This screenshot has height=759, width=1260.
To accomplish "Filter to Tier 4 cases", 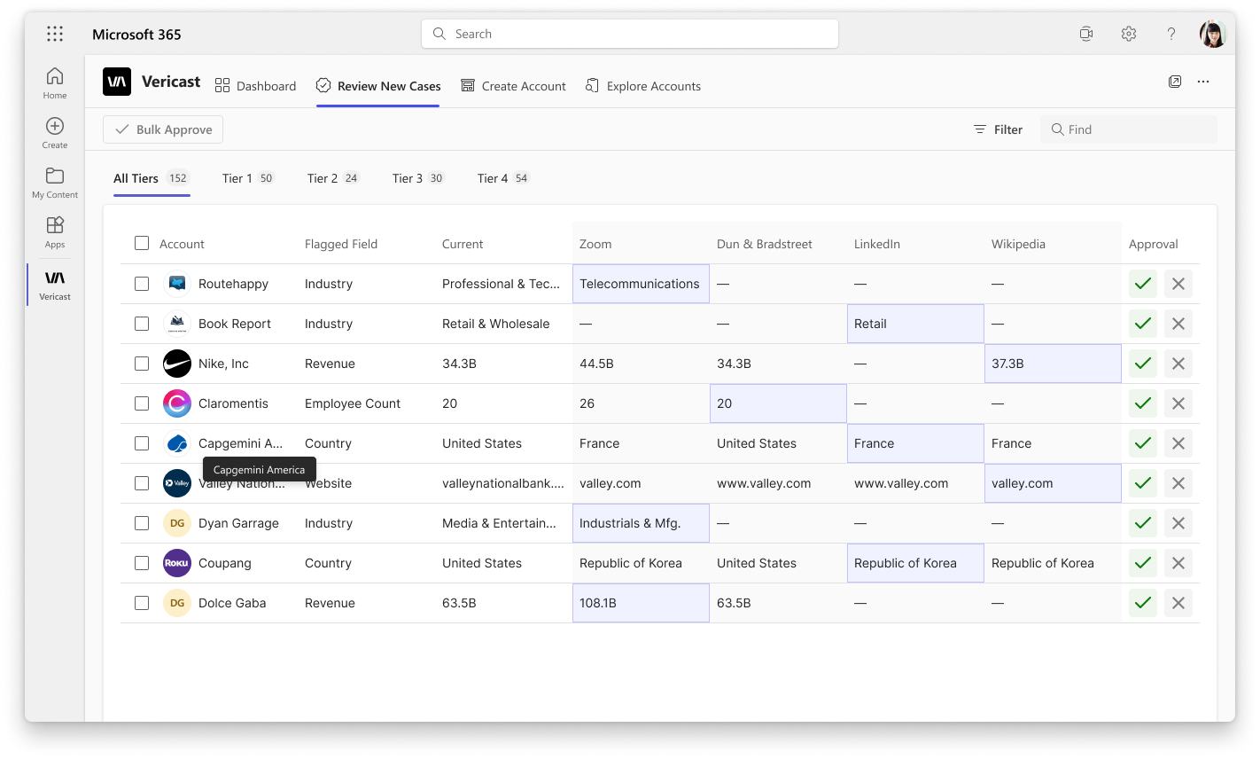I will point(503,178).
